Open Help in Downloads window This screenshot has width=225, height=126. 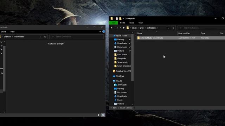(104, 31)
